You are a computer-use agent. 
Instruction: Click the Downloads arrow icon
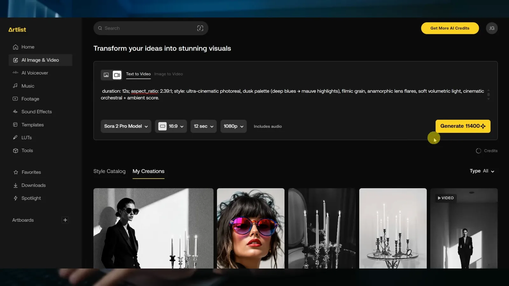[x=15, y=185]
